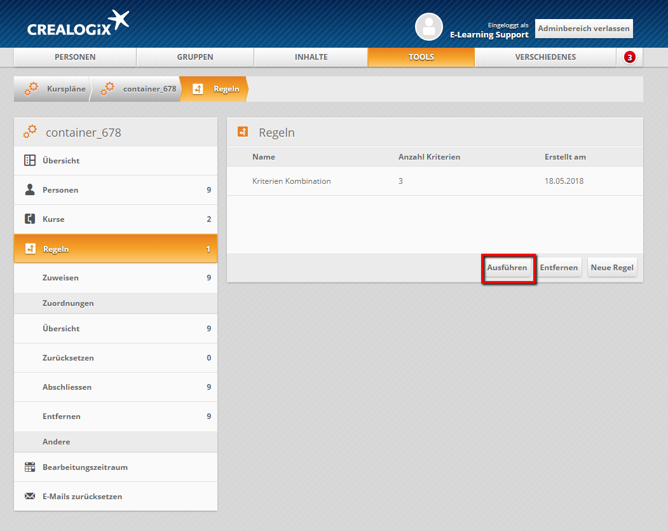Switch to the GRUPPEN tab
Viewport: 668px width, 531px height.
[x=195, y=57]
